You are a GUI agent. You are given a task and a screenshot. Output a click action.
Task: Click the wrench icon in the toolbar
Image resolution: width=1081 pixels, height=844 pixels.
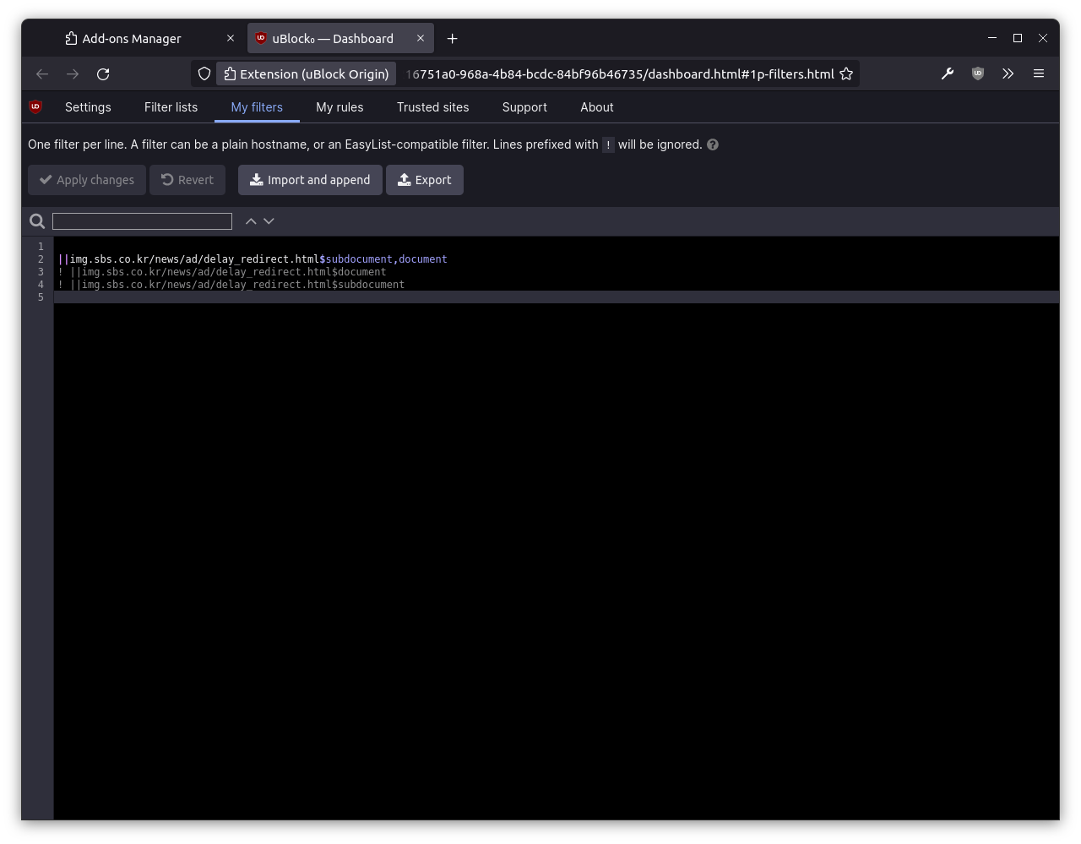click(x=947, y=74)
